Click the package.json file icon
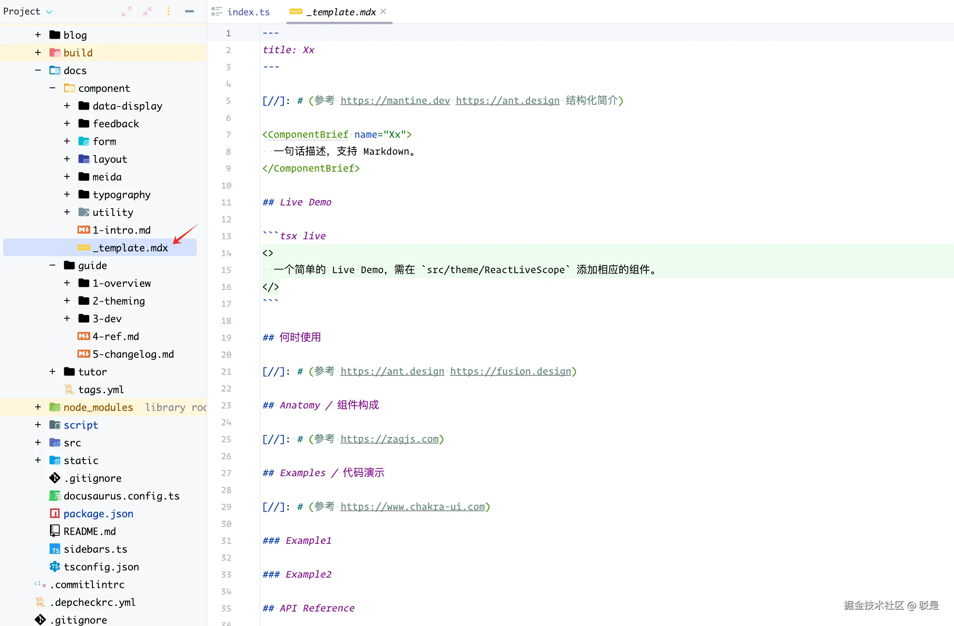Viewport: 954px width, 626px height. pos(54,514)
